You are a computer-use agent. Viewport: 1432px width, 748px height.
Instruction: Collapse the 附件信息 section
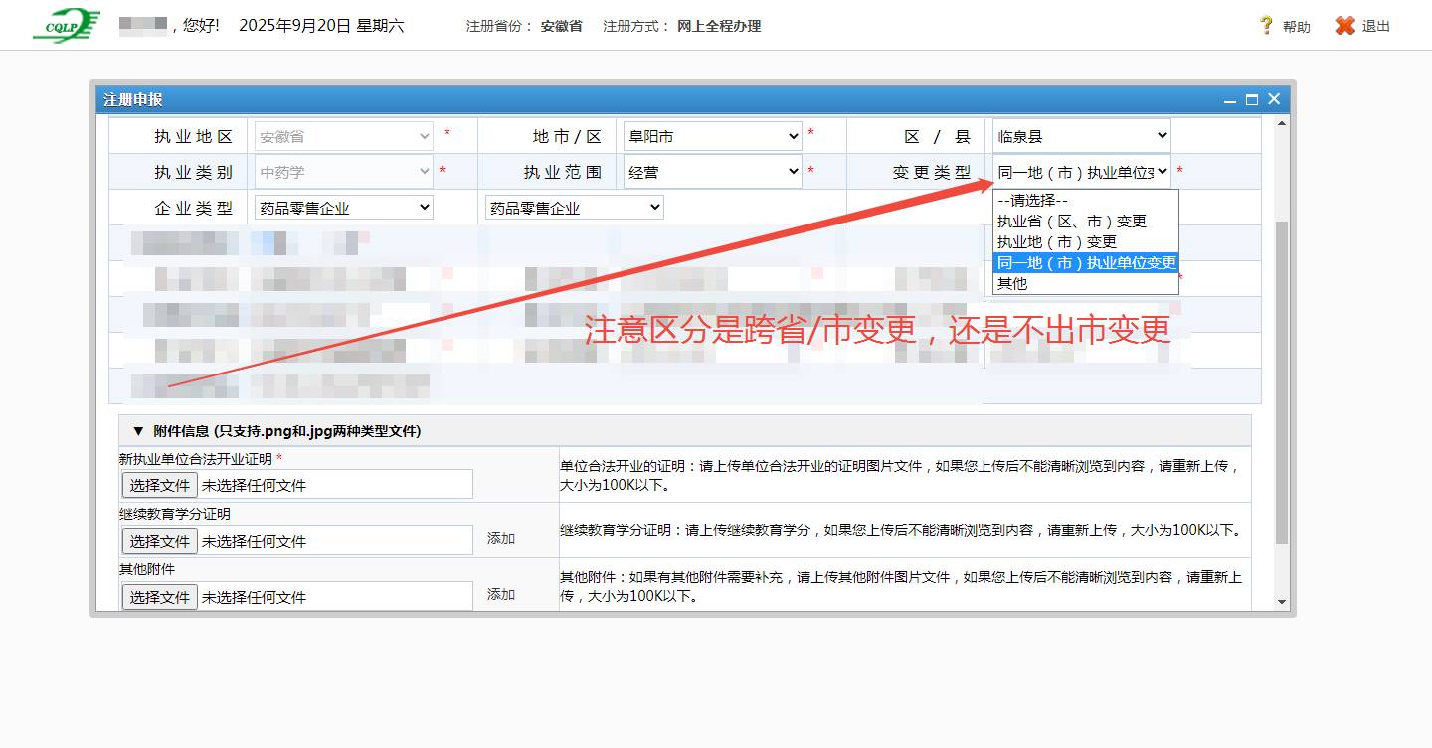click(138, 431)
